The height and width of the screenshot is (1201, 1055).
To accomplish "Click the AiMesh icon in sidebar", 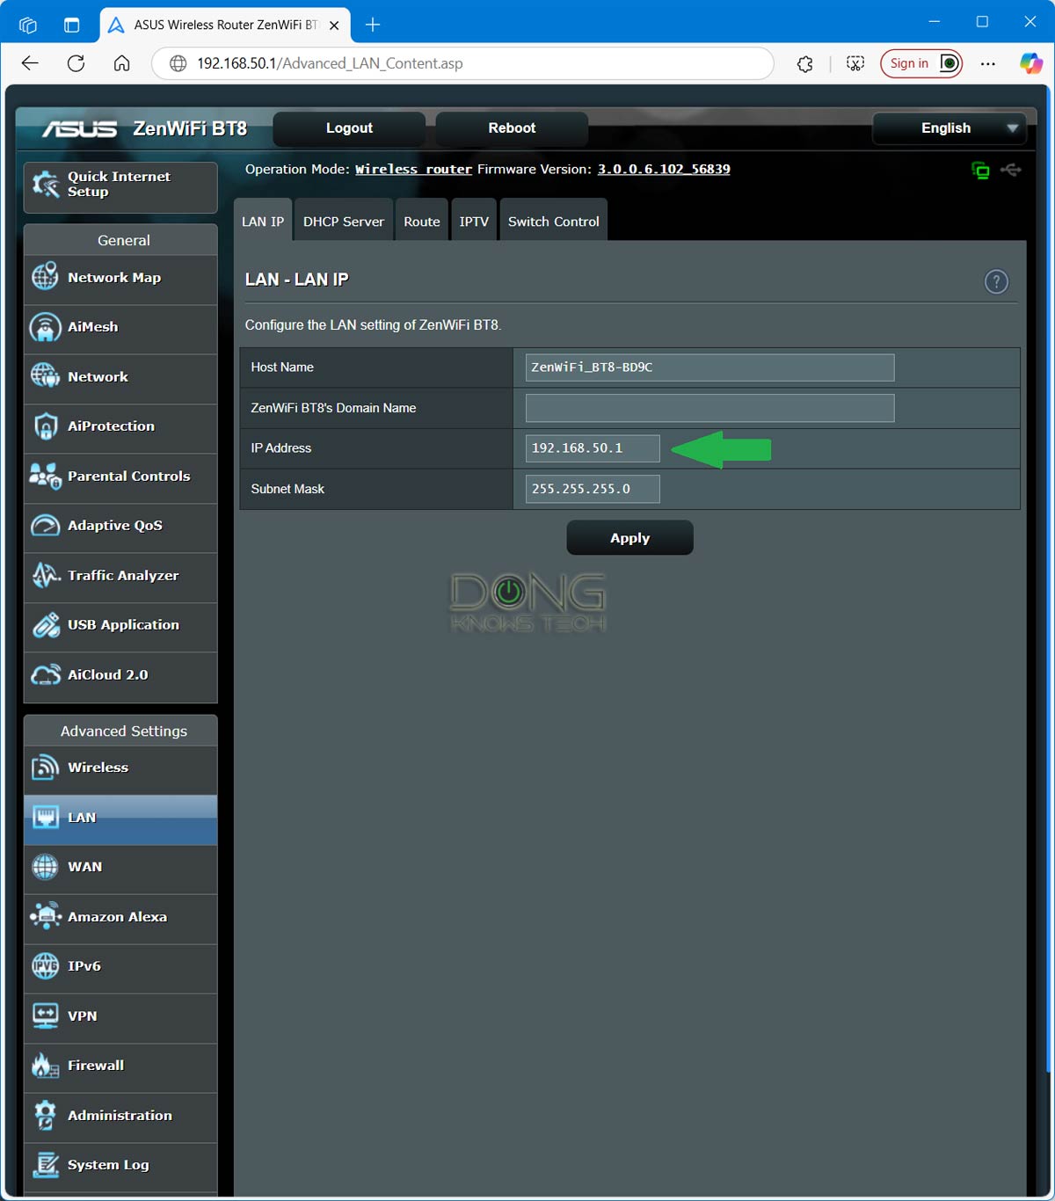I will tap(45, 326).
